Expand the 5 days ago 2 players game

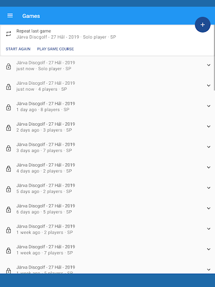pos(209,188)
